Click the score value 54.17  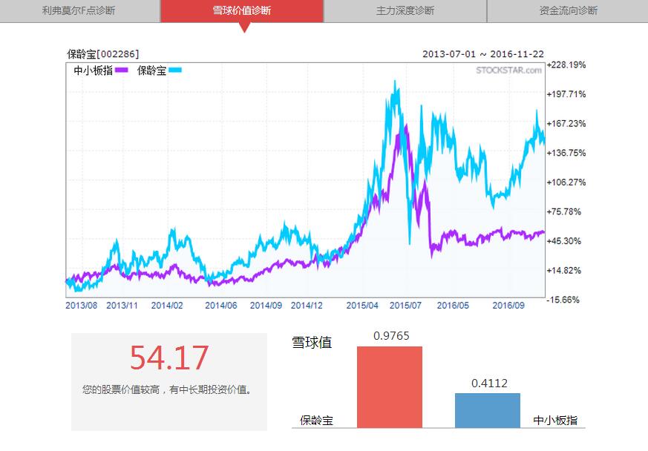(x=168, y=358)
